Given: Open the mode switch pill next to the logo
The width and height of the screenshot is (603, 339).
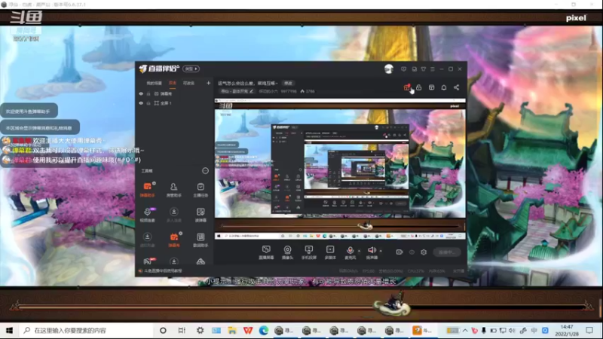Looking at the screenshot, I should pos(191,69).
